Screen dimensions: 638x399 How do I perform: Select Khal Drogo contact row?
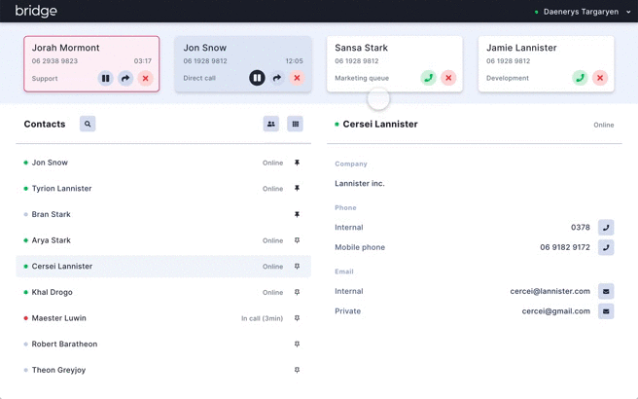click(x=163, y=292)
